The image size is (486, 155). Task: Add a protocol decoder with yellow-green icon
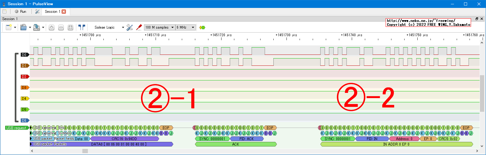coord(202,27)
